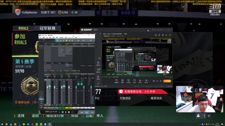Click the plus add icon beside streaming app tabs

[x=100, y=34]
